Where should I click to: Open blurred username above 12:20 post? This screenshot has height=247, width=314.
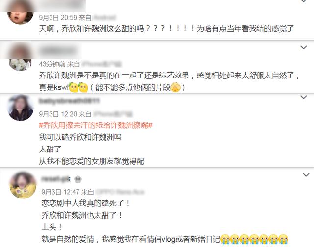pos(69,101)
